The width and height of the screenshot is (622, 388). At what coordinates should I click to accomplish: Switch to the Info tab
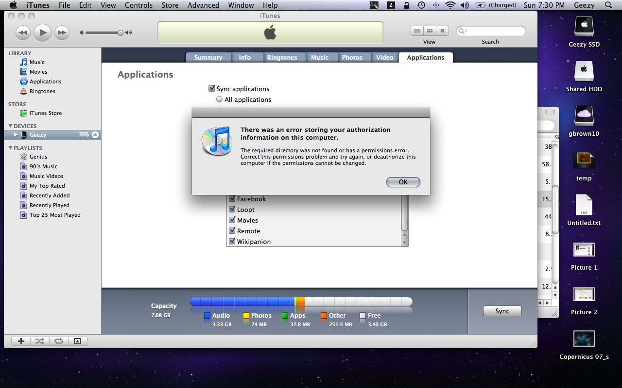[x=245, y=57]
